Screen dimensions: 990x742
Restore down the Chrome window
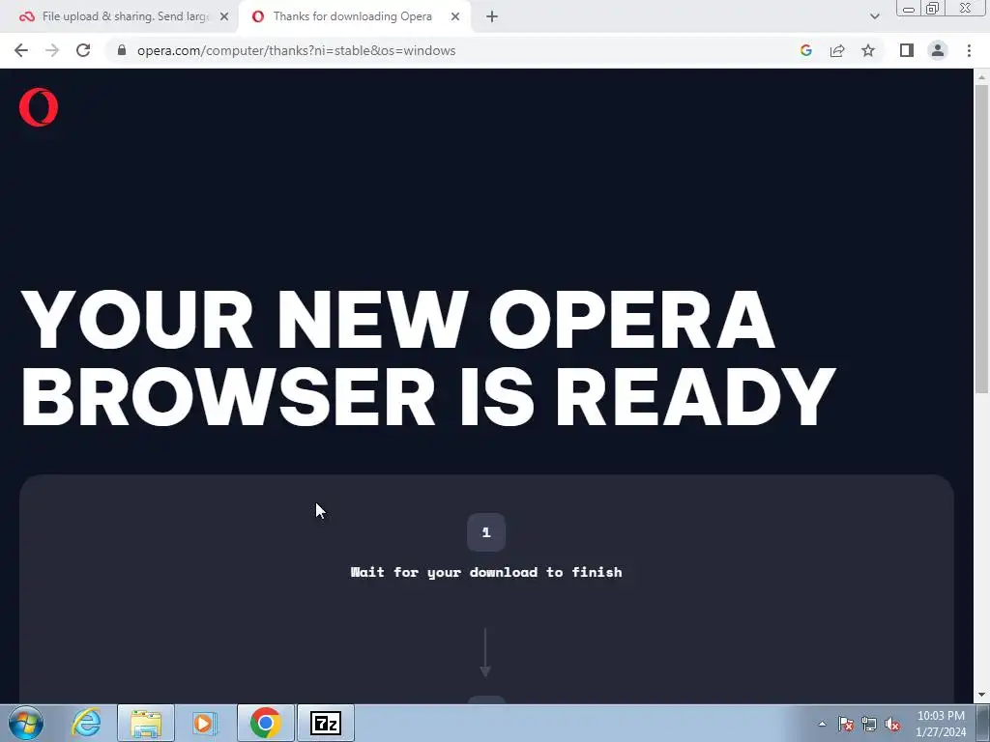[932, 8]
